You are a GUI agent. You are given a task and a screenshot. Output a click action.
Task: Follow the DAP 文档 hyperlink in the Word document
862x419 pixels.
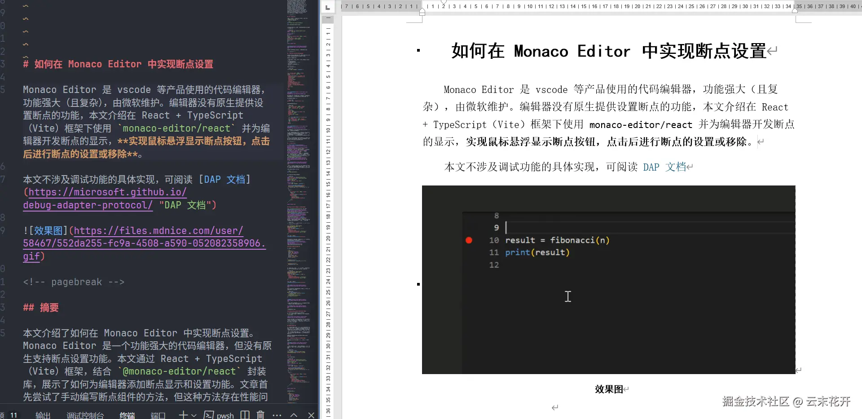tap(664, 167)
